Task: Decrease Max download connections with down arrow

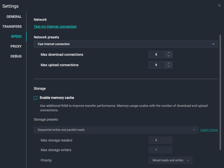Action: (x=169, y=56)
